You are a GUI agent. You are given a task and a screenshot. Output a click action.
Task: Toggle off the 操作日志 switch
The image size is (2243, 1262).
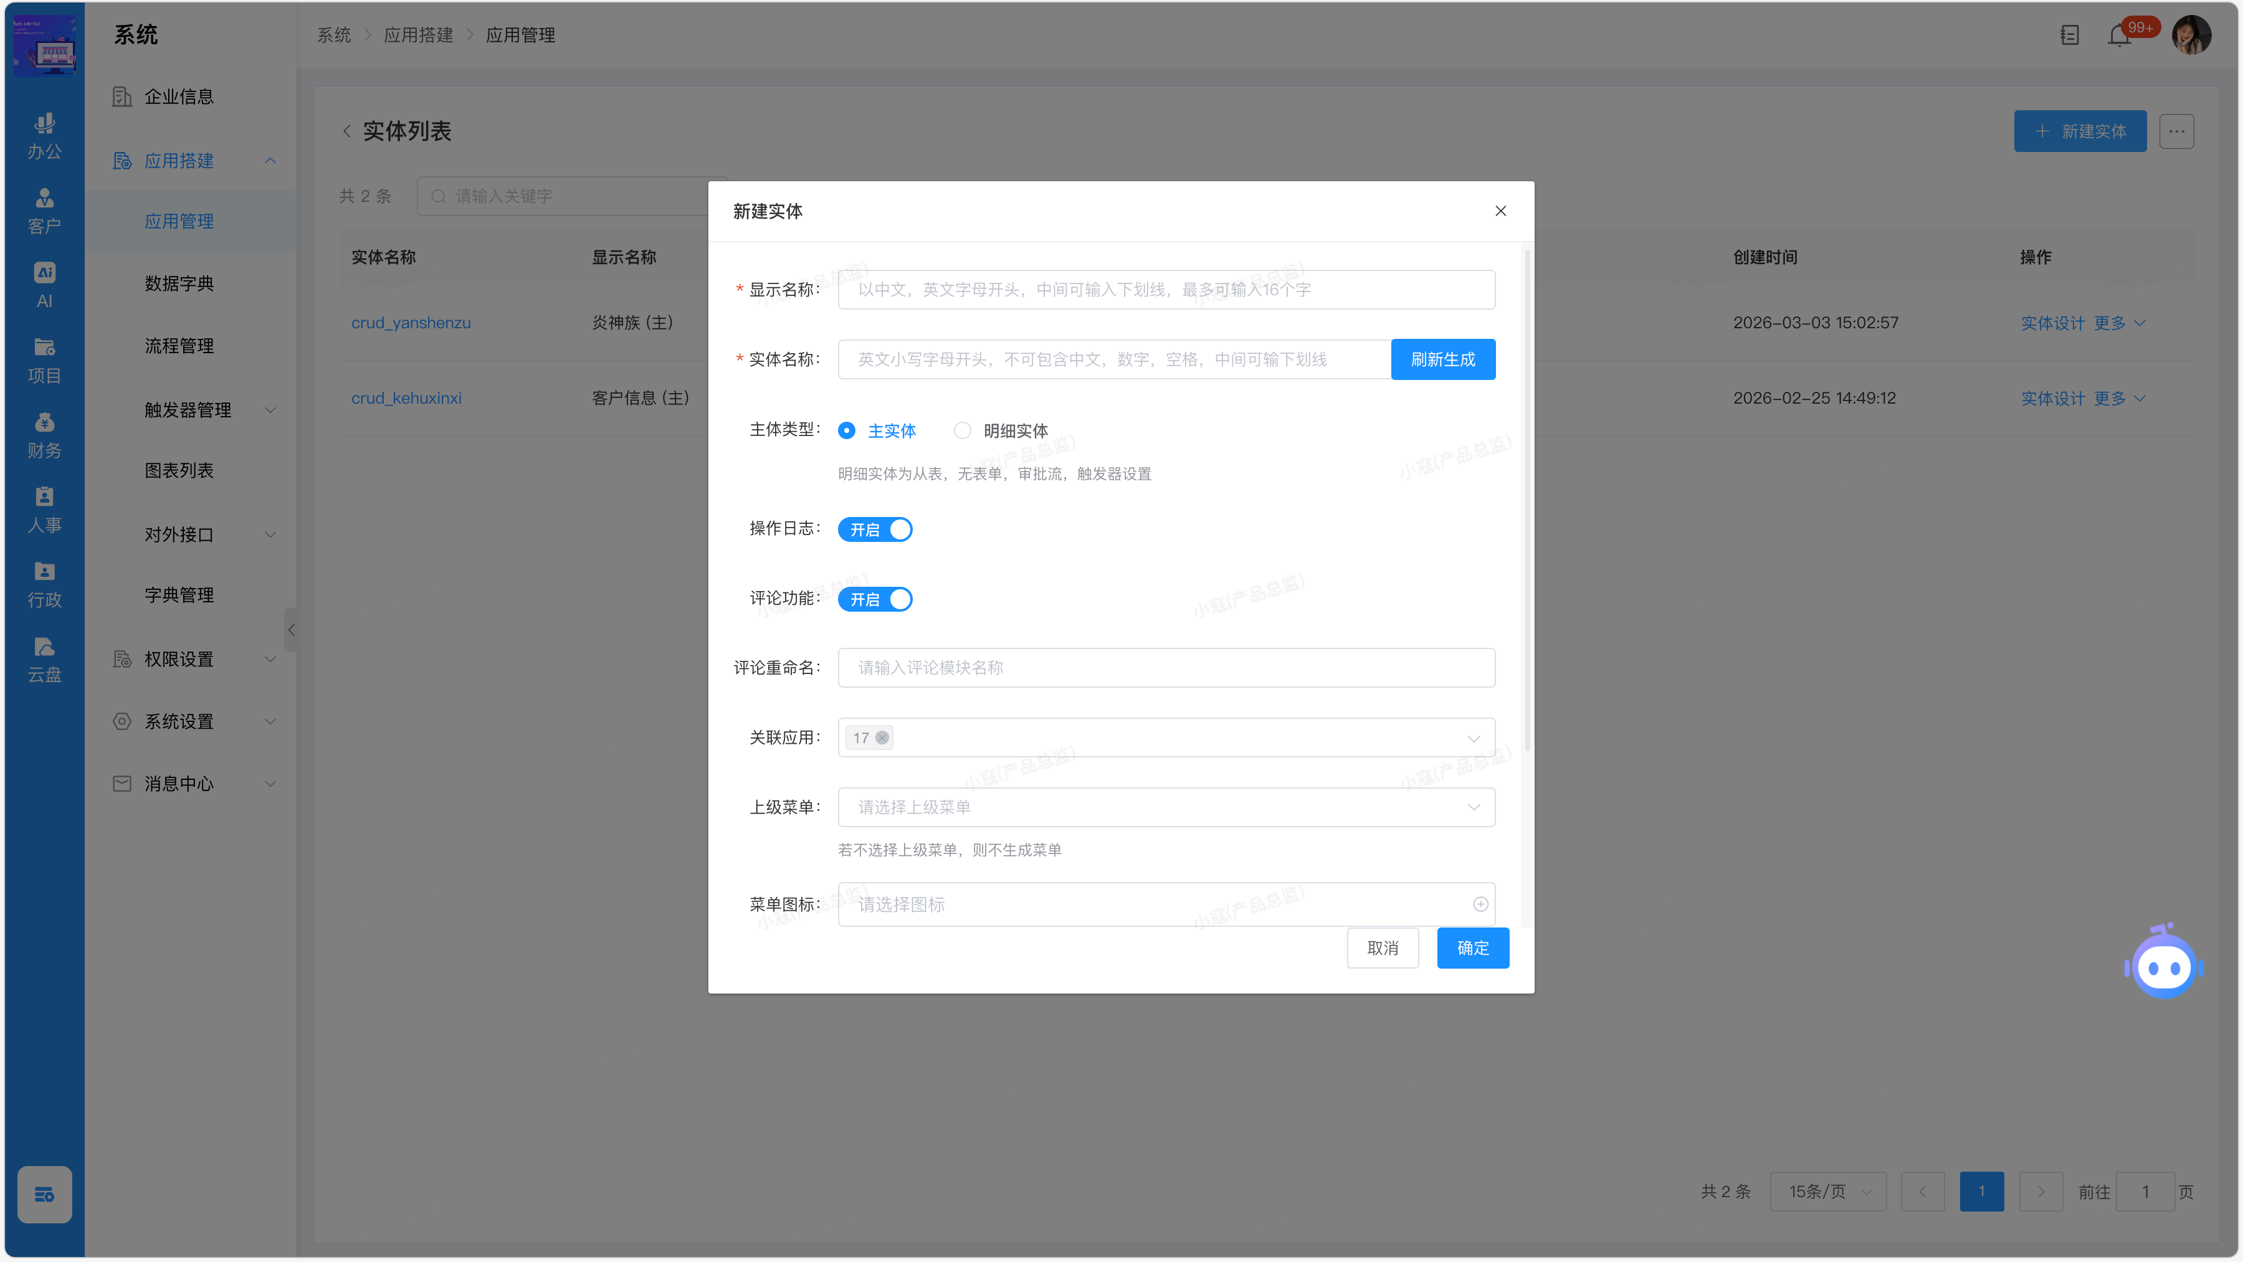[x=874, y=529]
